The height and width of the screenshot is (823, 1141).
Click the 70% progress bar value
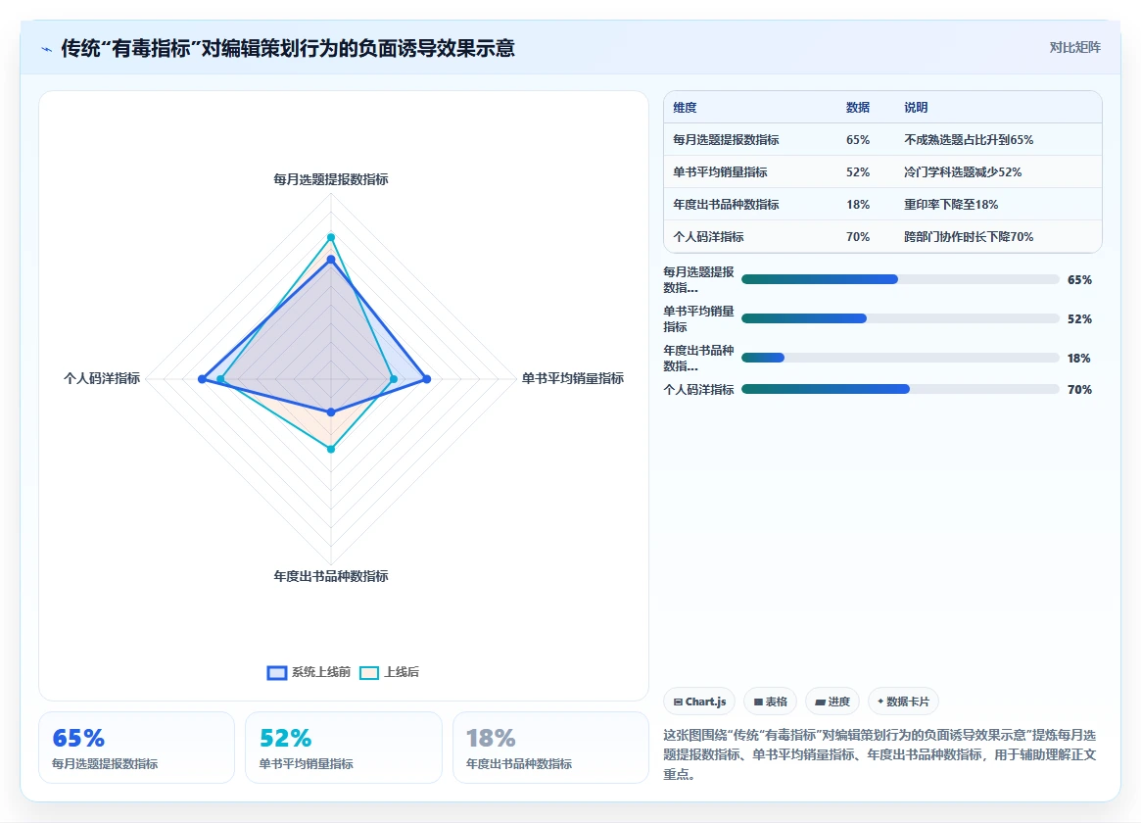1079,389
